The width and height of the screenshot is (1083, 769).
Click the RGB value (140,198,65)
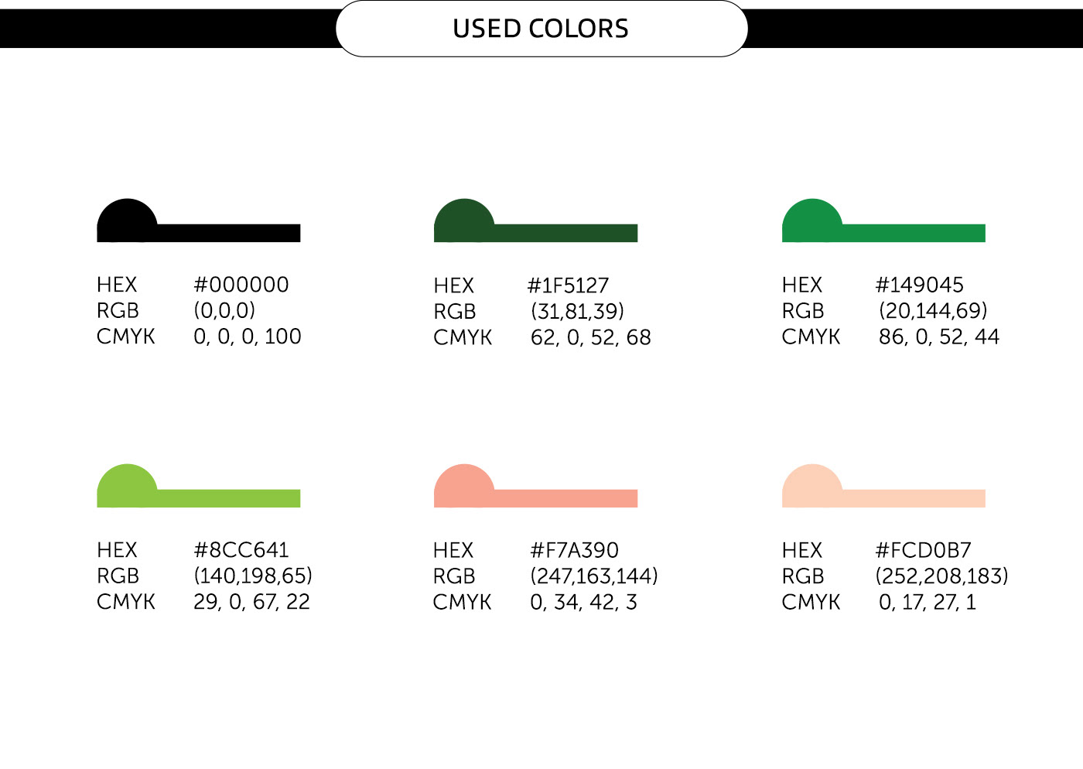pos(253,576)
